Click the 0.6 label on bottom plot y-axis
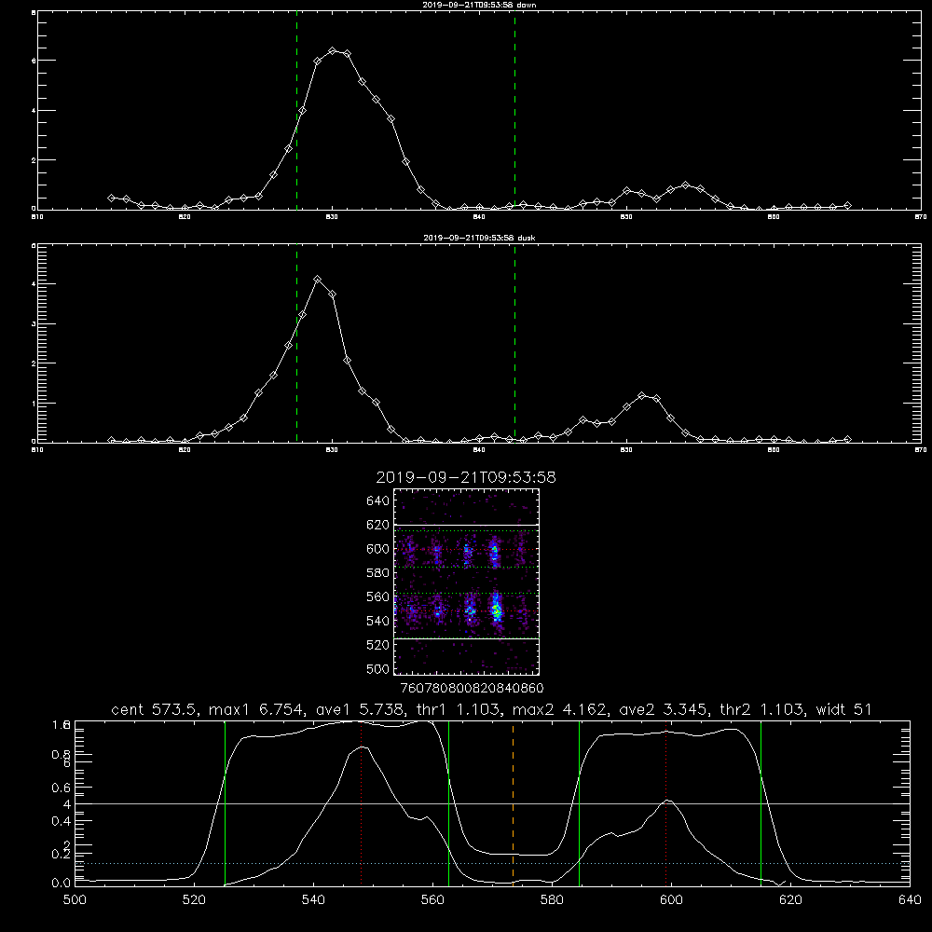 62,788
